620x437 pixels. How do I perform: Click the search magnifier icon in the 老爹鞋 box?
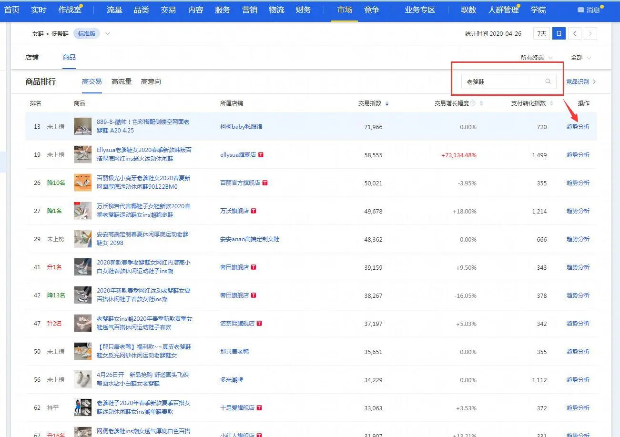coord(548,81)
